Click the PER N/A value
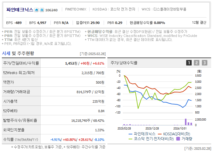This screenshot has height=151, width=212. [61, 23]
